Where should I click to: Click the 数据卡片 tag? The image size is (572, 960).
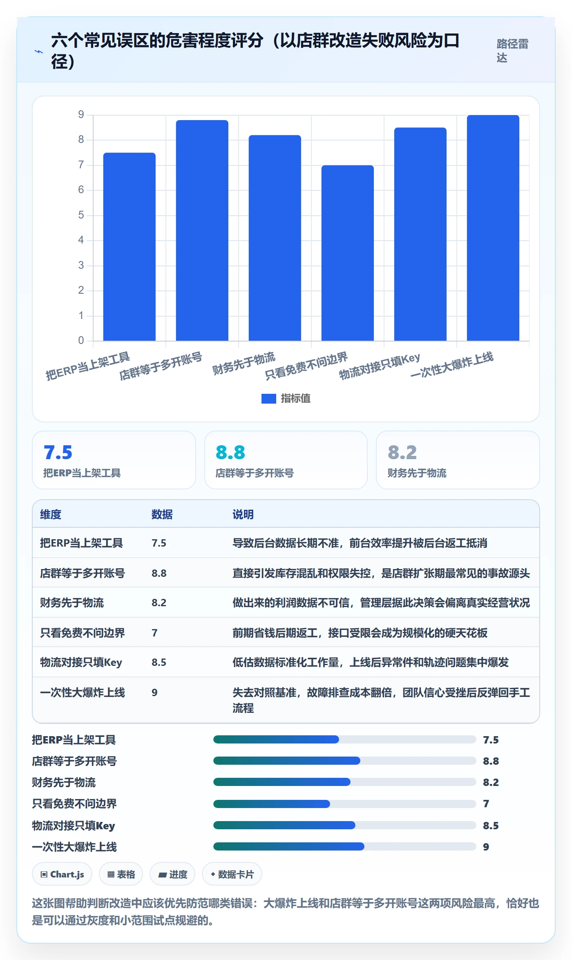pyautogui.click(x=232, y=874)
